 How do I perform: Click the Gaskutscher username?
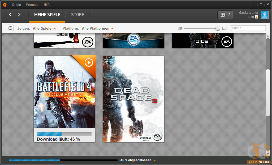tap(249, 13)
